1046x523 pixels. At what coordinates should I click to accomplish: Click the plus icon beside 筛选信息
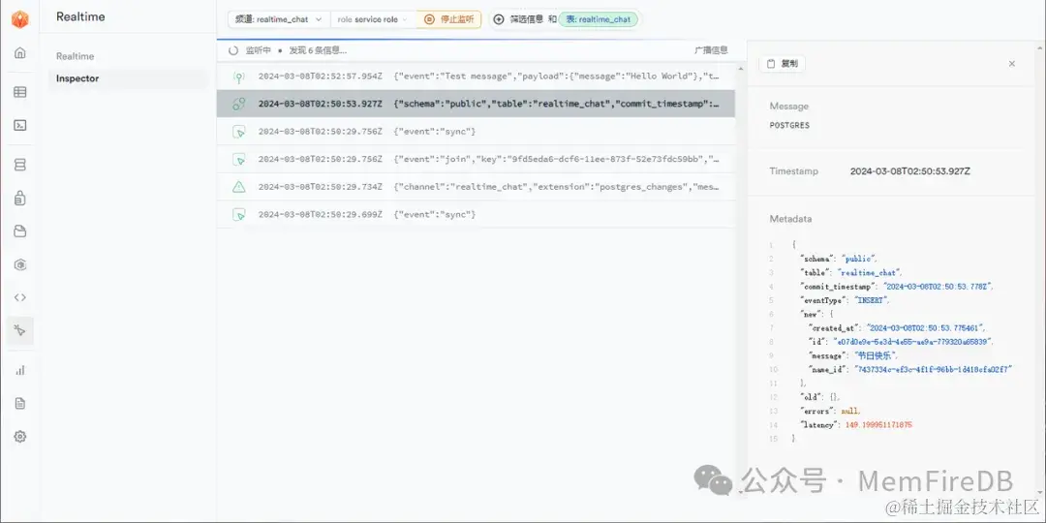[x=499, y=19]
